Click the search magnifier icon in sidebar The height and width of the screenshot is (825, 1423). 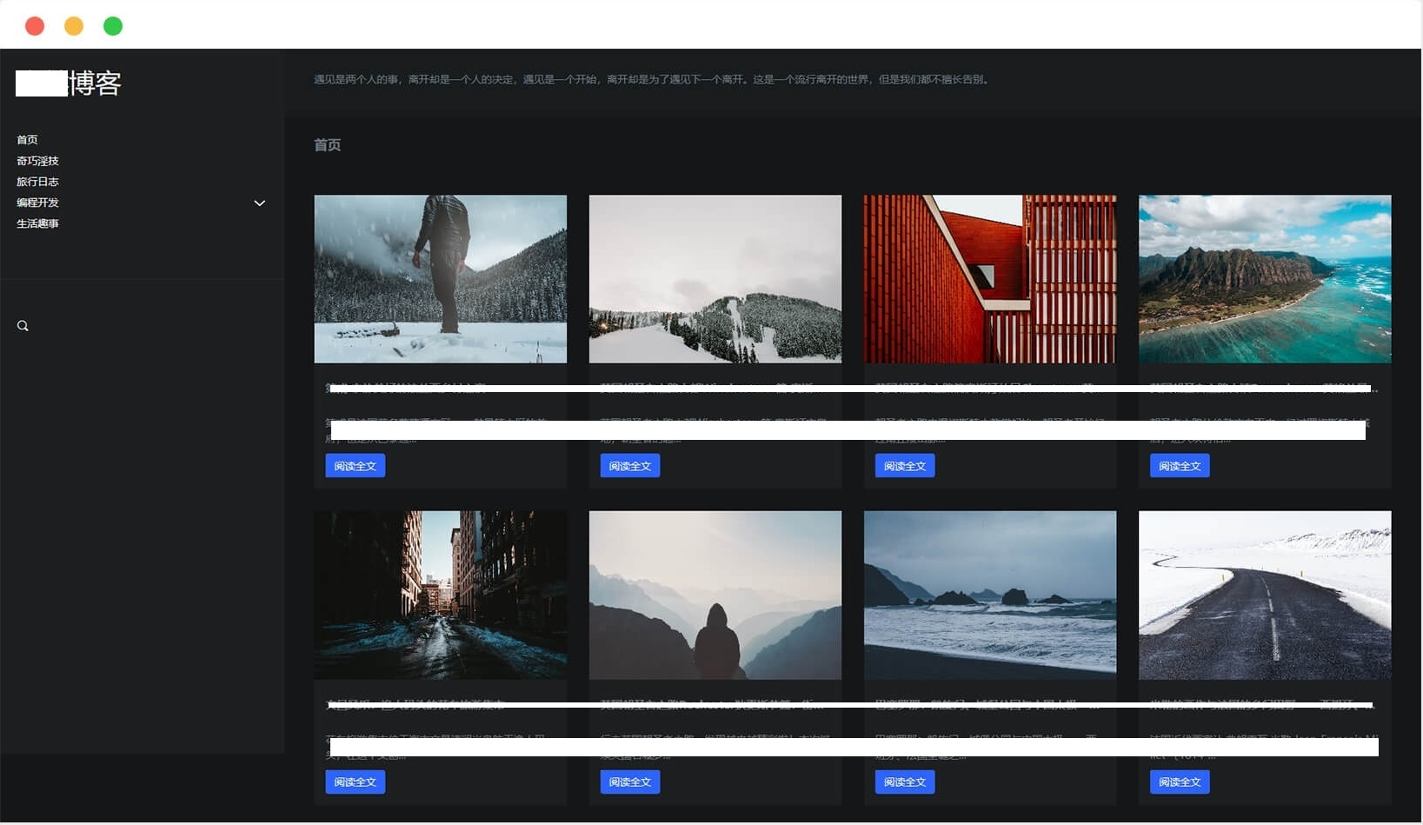[x=23, y=326]
